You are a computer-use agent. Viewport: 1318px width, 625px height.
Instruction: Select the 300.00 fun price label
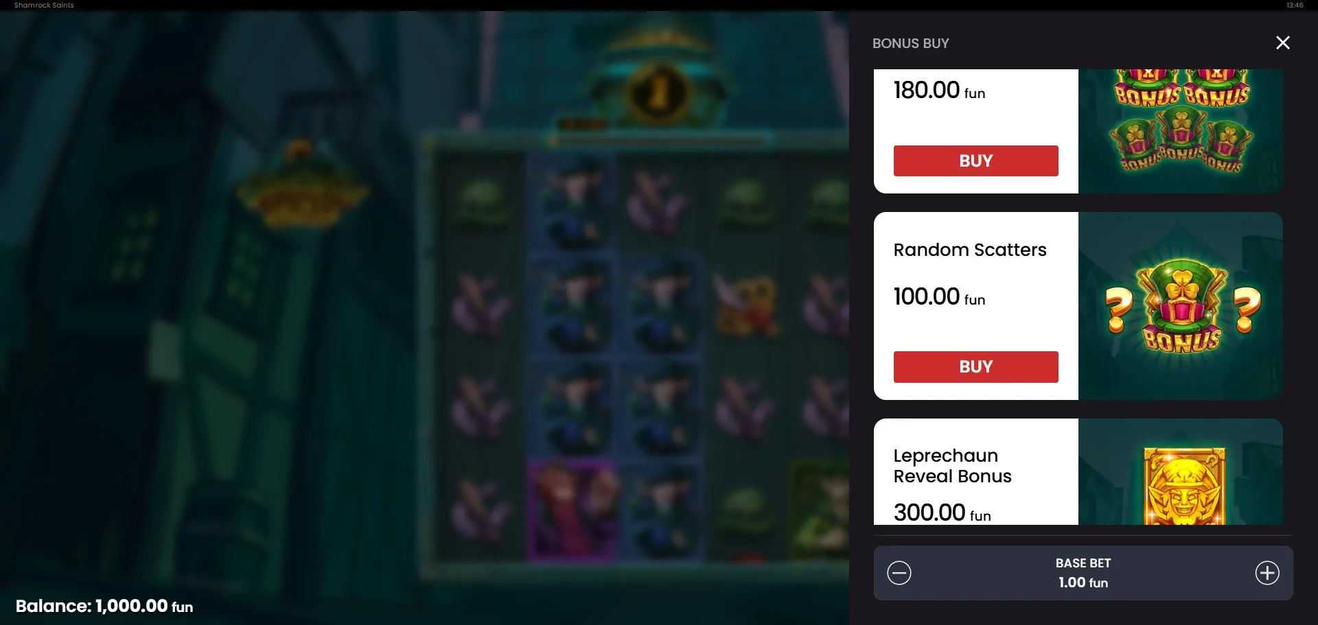pyautogui.click(x=942, y=512)
